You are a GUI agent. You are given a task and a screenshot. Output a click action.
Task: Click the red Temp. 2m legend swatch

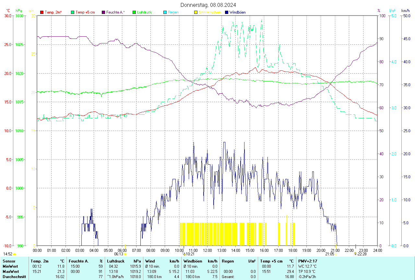pyautogui.click(x=42, y=12)
